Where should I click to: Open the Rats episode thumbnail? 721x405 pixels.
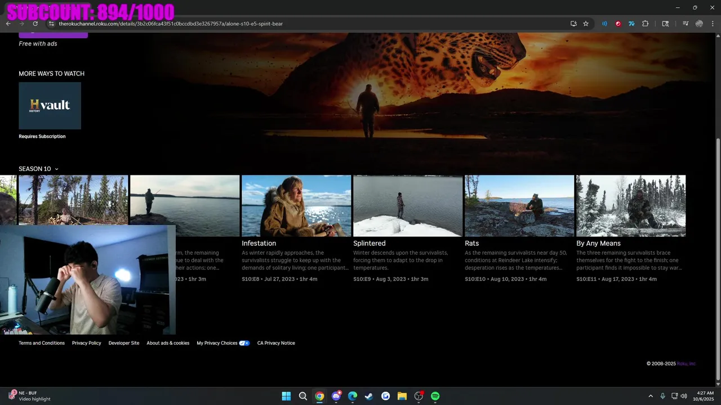(519, 206)
